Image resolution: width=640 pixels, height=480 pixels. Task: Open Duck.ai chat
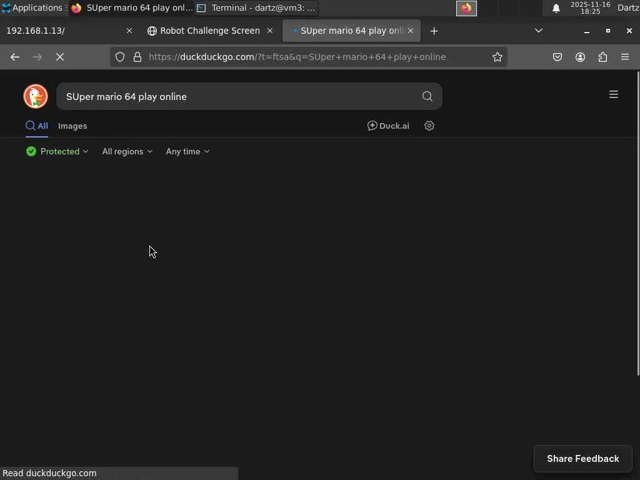point(388,126)
